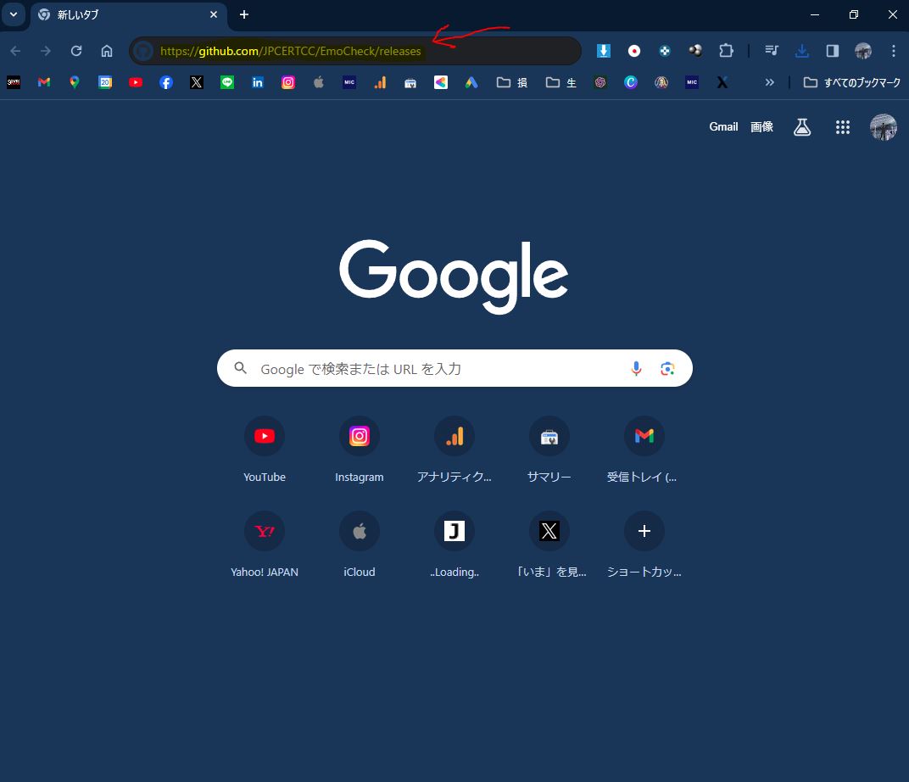
Task: Click the Facebook bookmark icon
Action: pyautogui.click(x=166, y=82)
